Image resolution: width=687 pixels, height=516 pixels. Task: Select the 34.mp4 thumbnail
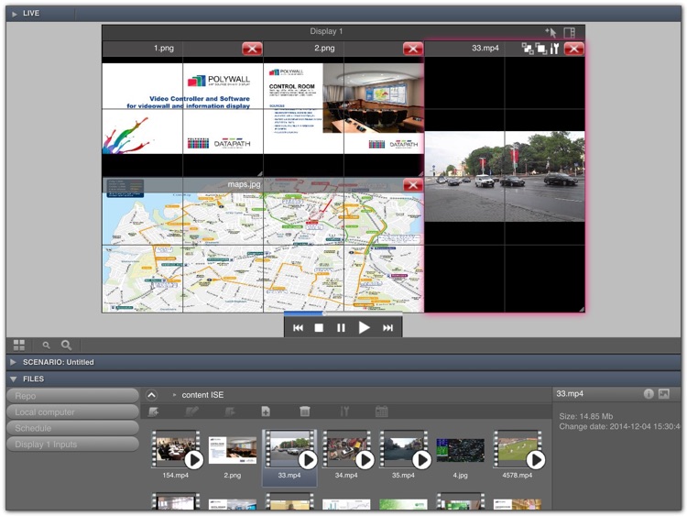pyautogui.click(x=346, y=449)
